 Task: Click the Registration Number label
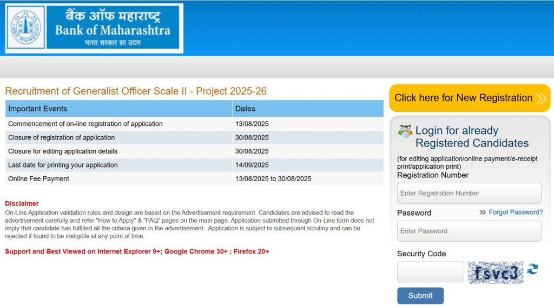[433, 175]
